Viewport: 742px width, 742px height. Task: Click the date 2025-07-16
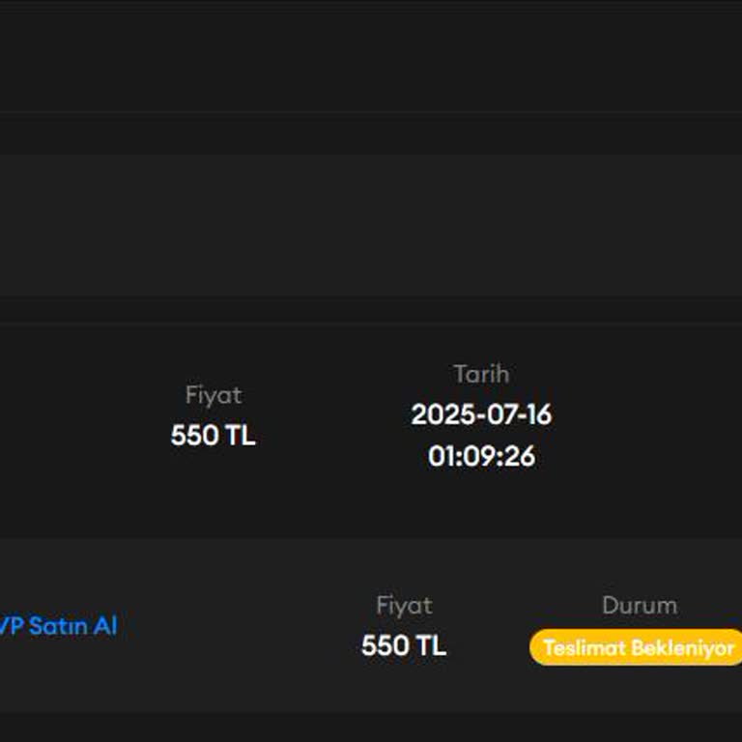481,414
